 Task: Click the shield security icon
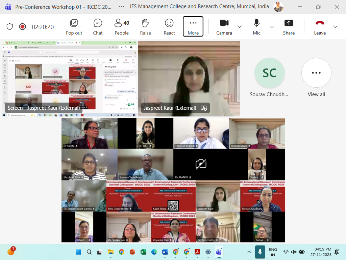(x=9, y=27)
